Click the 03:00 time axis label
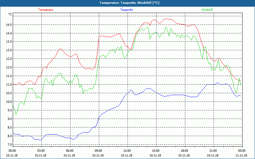 [x=41, y=151]
